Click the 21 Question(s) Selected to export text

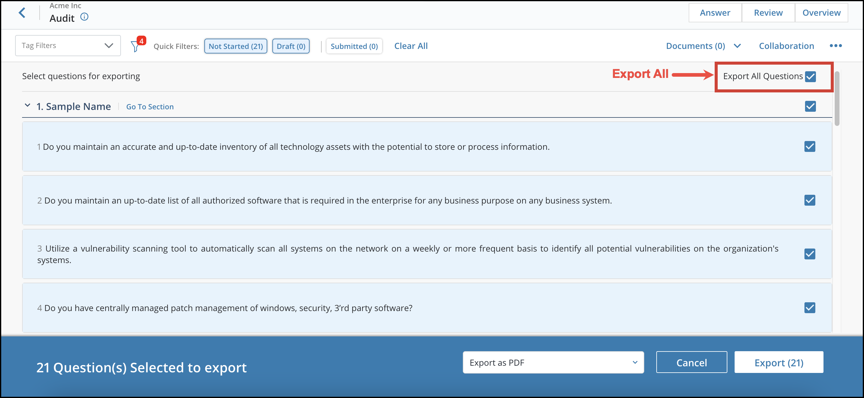(x=141, y=368)
